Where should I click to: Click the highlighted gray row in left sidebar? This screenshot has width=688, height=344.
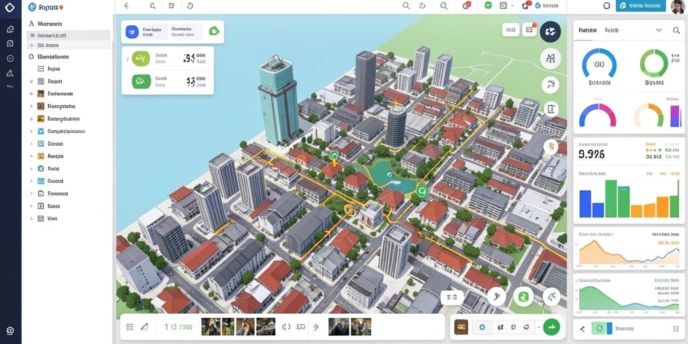[68, 36]
